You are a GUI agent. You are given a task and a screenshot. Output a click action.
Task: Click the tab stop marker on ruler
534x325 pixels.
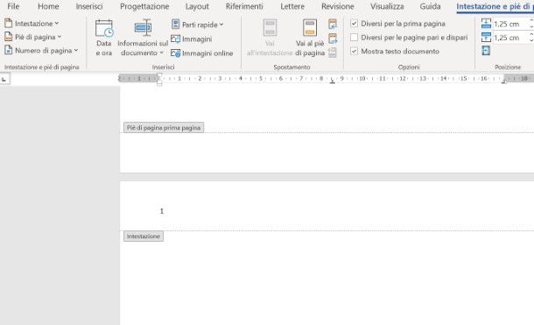tap(332, 81)
